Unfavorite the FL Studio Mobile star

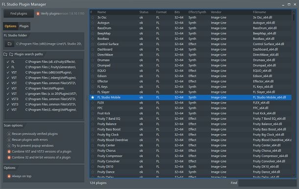pos(93,97)
